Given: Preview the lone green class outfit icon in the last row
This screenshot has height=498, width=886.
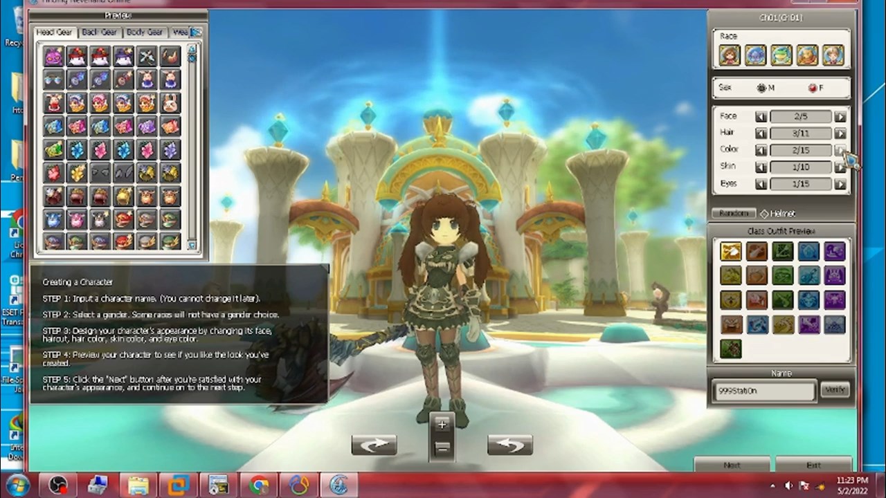Looking at the screenshot, I should tap(731, 349).
